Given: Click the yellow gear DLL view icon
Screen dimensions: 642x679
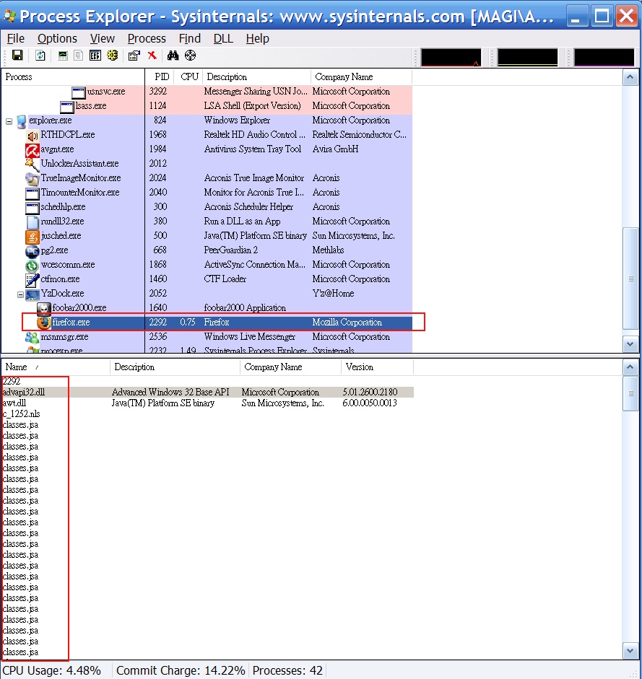Looking at the screenshot, I should (112, 56).
